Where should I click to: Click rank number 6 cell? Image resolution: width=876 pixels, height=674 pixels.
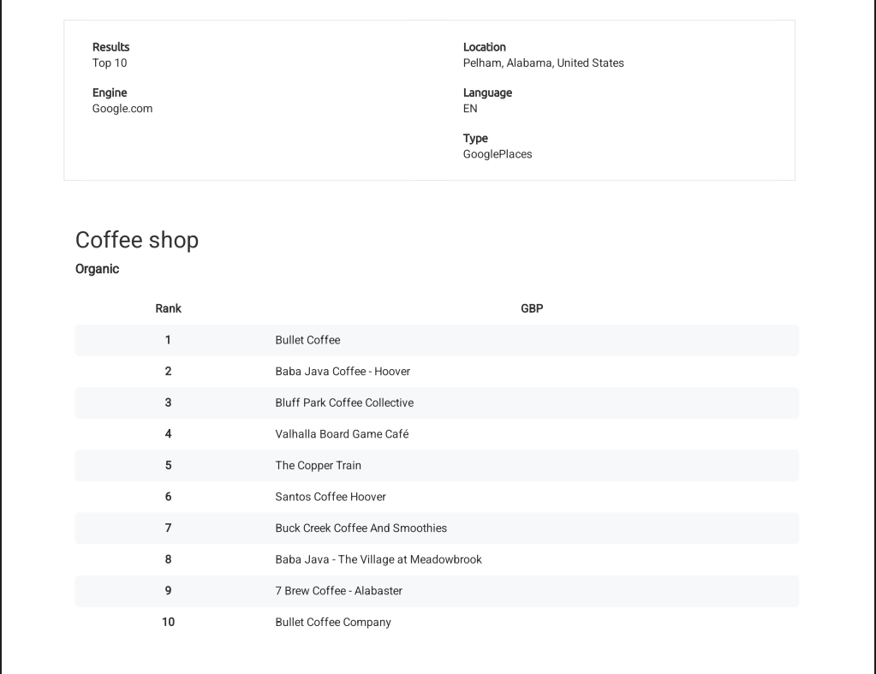click(168, 496)
